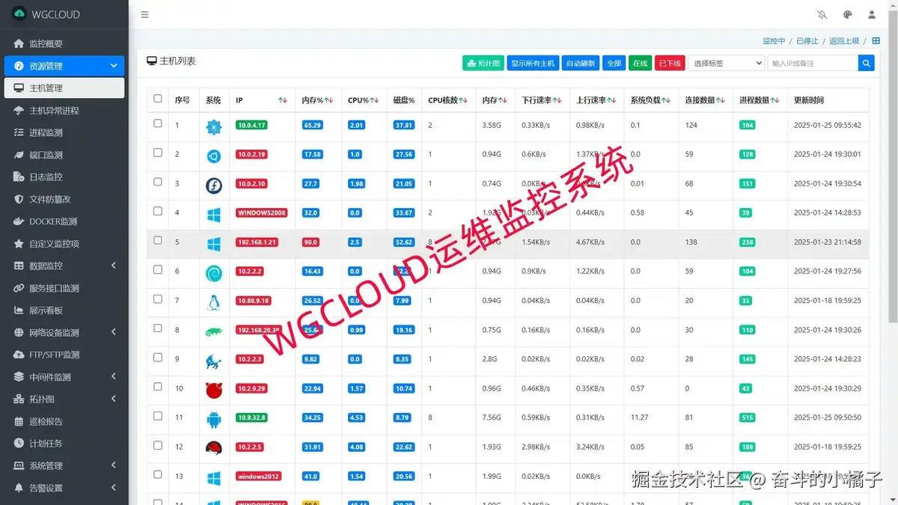Image resolution: width=898 pixels, height=505 pixels.
Task: Click Android icon of host 10.9.32.8
Action: [x=213, y=419]
